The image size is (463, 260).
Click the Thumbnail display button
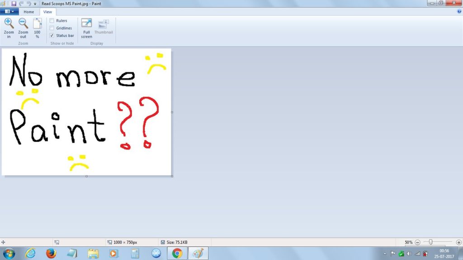104,27
